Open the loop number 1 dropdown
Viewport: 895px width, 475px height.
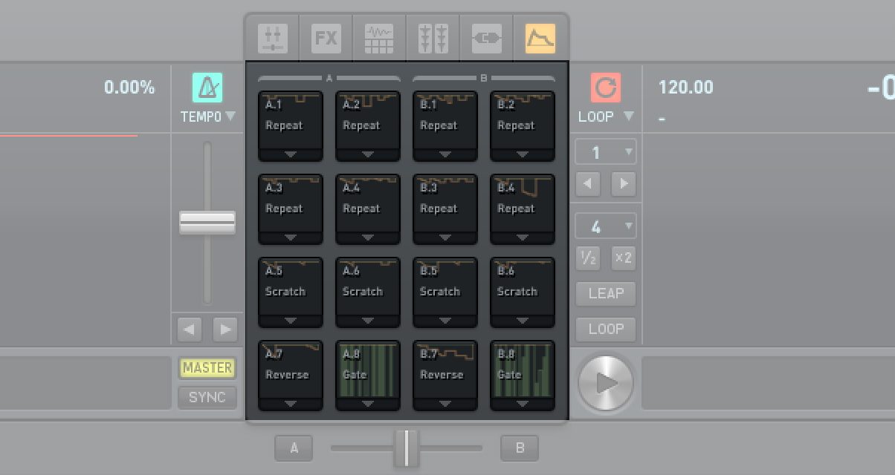point(606,152)
